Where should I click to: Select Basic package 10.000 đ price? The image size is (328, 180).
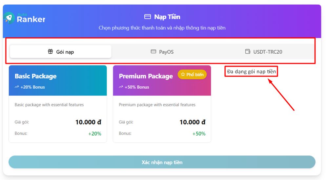pos(88,122)
